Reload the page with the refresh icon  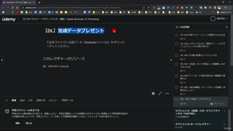coord(12,8)
